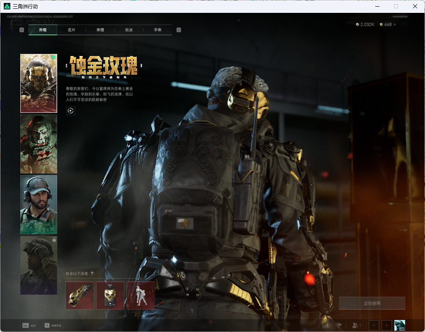Select the gold skull charm item
Viewport: 425px width, 332px height.
(x=110, y=295)
